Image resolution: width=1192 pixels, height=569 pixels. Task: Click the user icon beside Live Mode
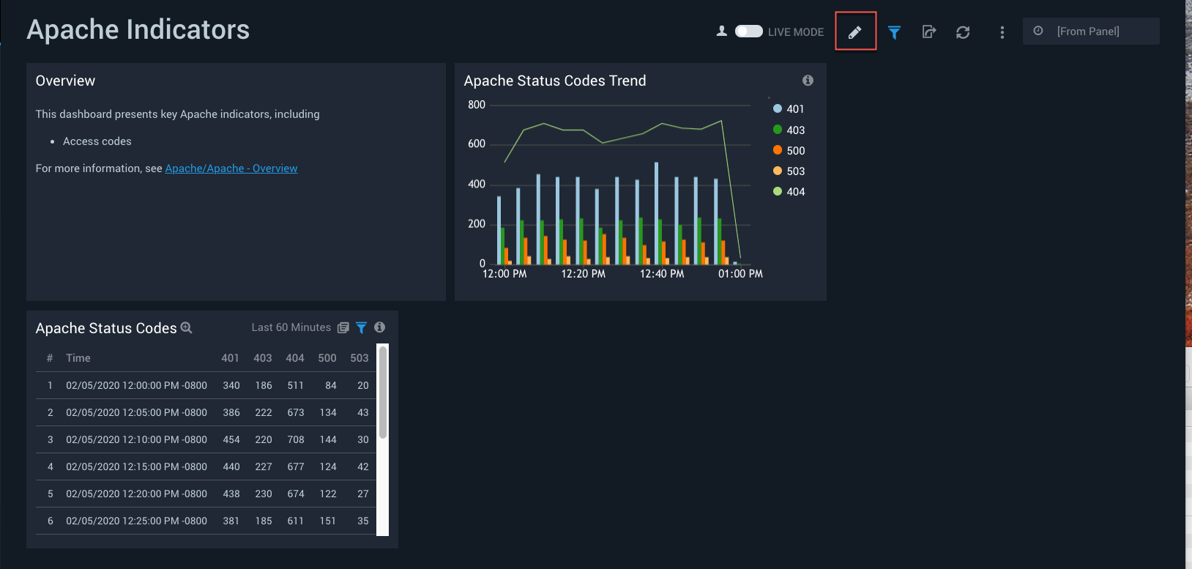721,31
